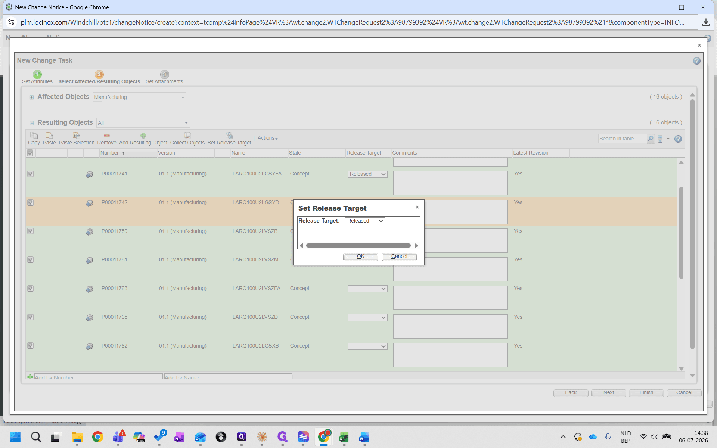Click the Windows Start button

pyautogui.click(x=15, y=437)
